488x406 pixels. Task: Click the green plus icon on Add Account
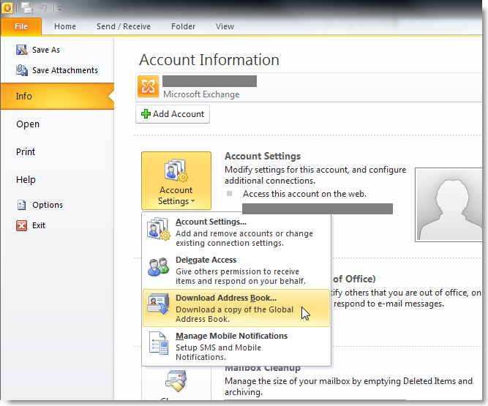146,114
